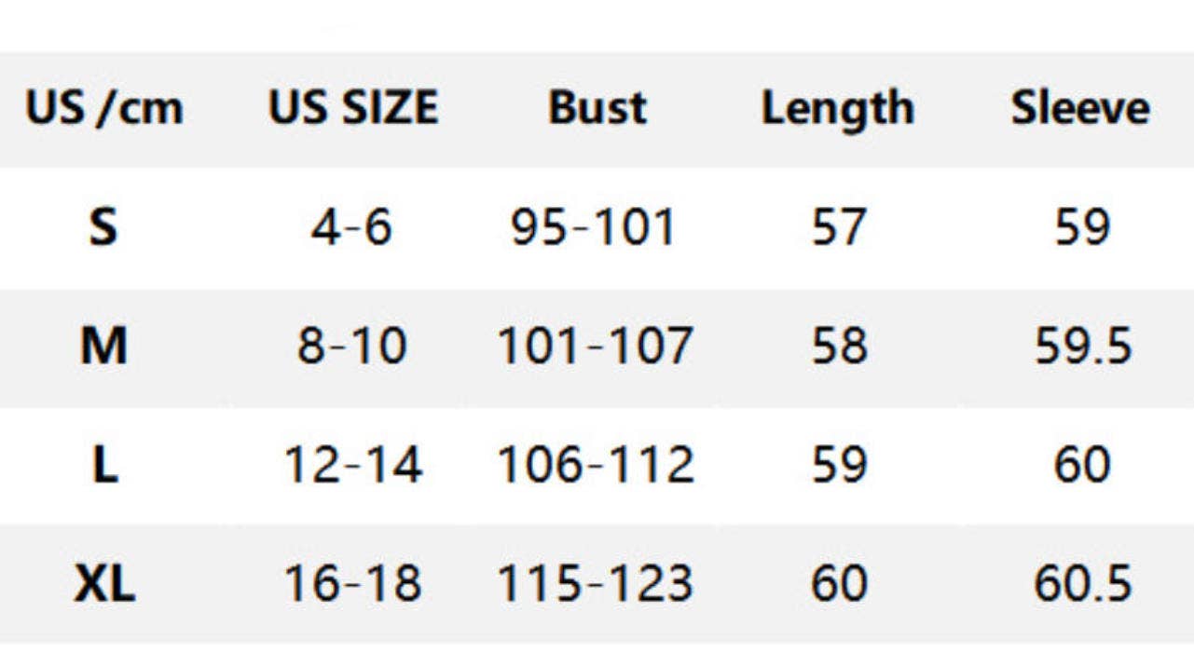Image resolution: width=1194 pixels, height=653 pixels.
Task: Click length value "57" for size S
Action: pyautogui.click(x=838, y=227)
